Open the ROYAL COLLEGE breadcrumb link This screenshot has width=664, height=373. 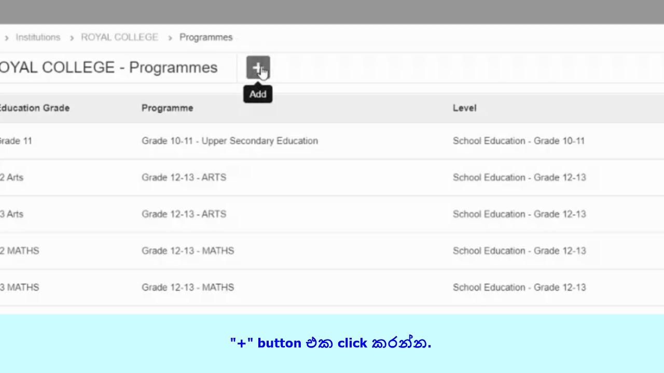tap(119, 37)
